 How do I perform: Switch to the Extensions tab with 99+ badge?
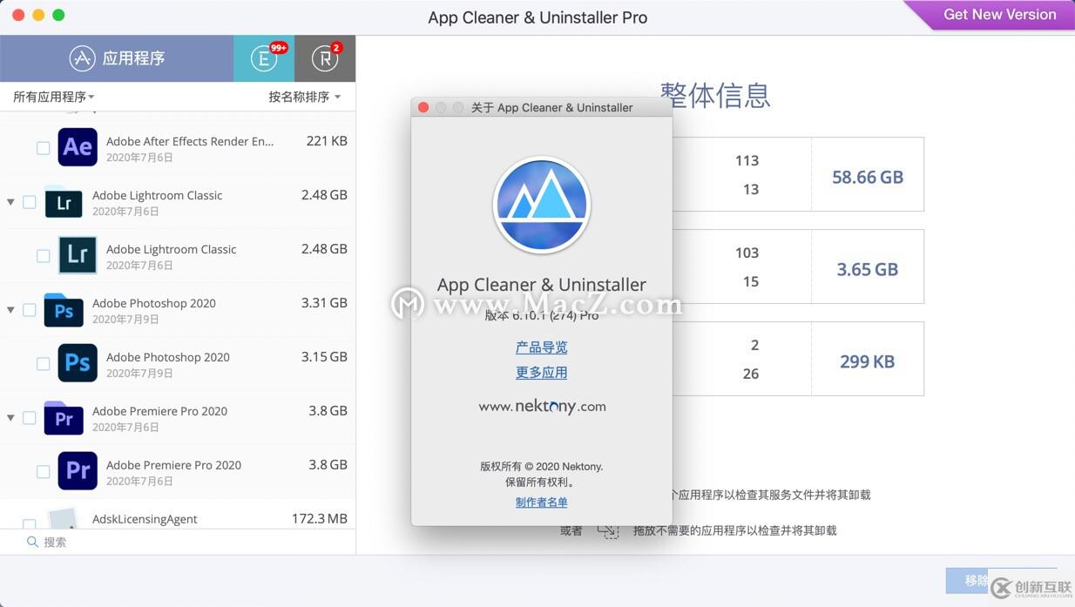click(264, 58)
